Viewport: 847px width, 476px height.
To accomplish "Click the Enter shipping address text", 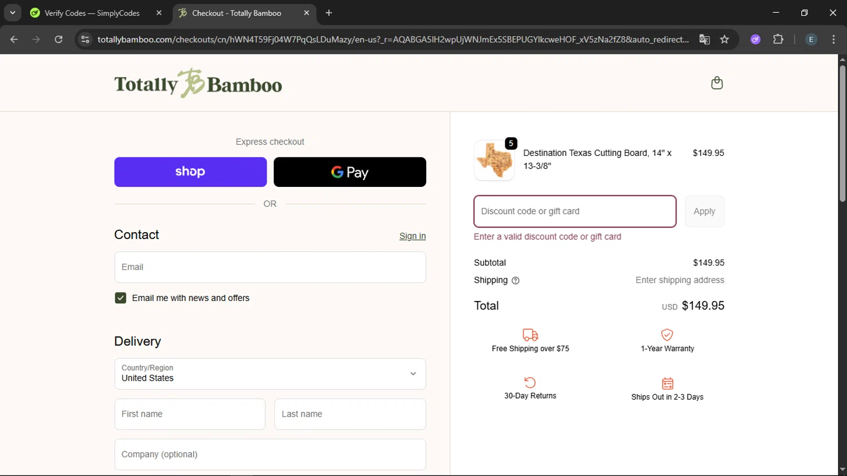I will pyautogui.click(x=680, y=280).
